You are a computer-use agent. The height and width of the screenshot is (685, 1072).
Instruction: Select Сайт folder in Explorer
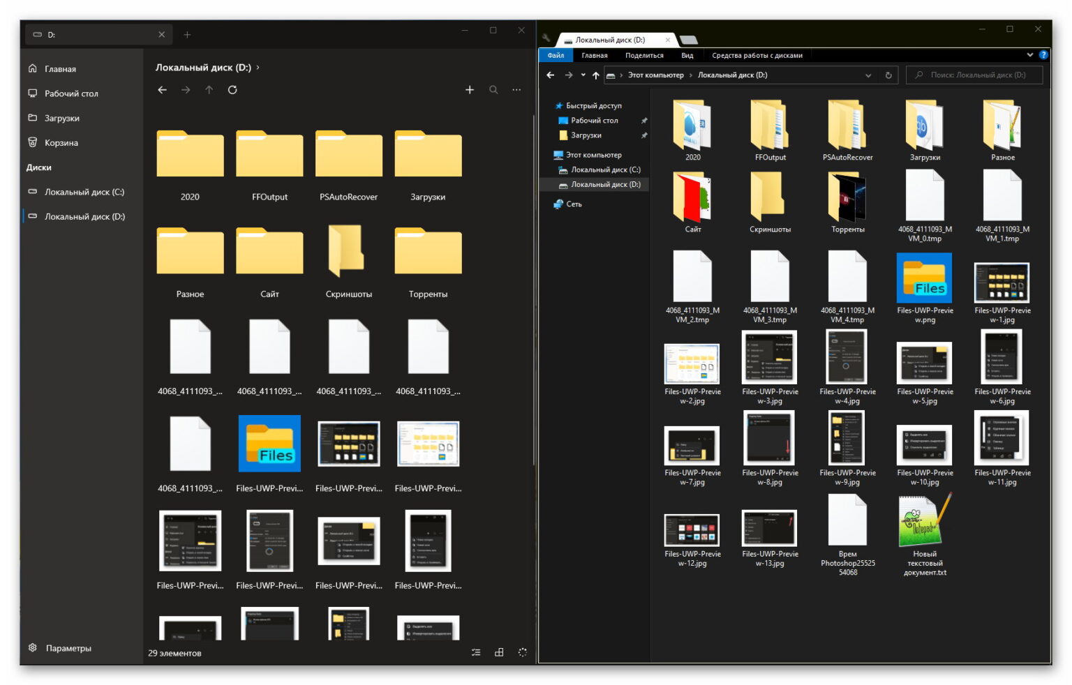[692, 202]
